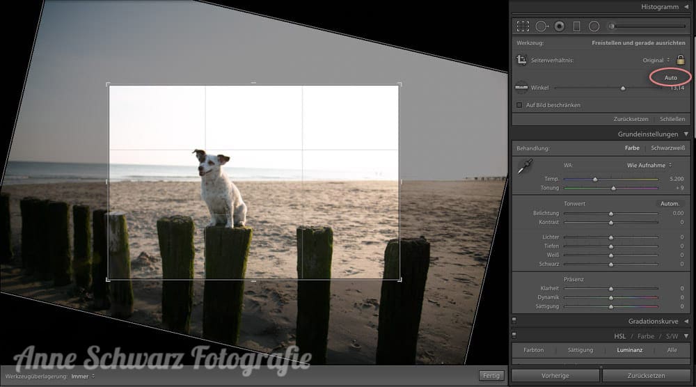
Task: Click Schließen to close crop tool
Action: tap(672, 119)
